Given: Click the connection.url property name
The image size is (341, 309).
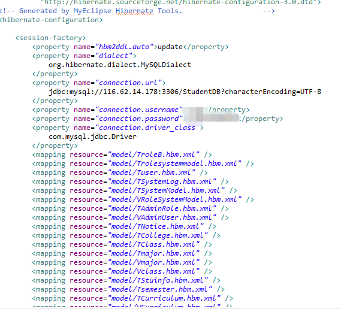Looking at the screenshot, I should (x=128, y=83).
